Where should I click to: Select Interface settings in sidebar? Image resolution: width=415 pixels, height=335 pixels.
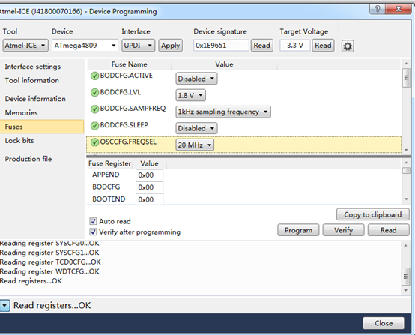pos(32,67)
